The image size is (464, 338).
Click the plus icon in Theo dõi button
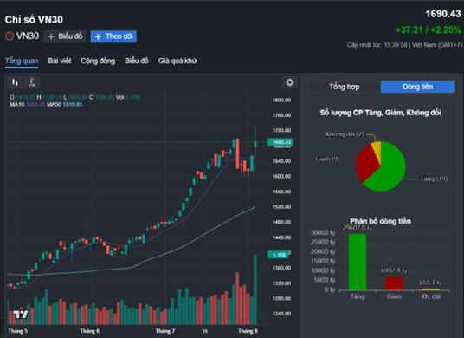(x=98, y=36)
